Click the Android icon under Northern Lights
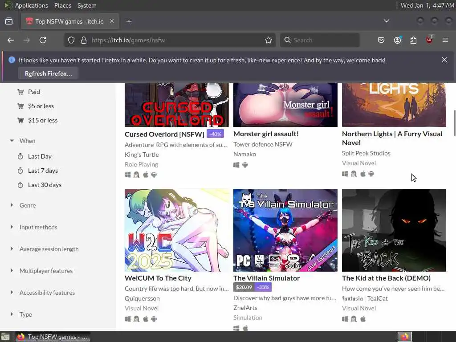456x342 pixels. pyautogui.click(x=371, y=174)
